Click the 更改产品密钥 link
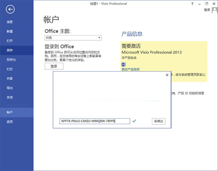 tap(130, 69)
